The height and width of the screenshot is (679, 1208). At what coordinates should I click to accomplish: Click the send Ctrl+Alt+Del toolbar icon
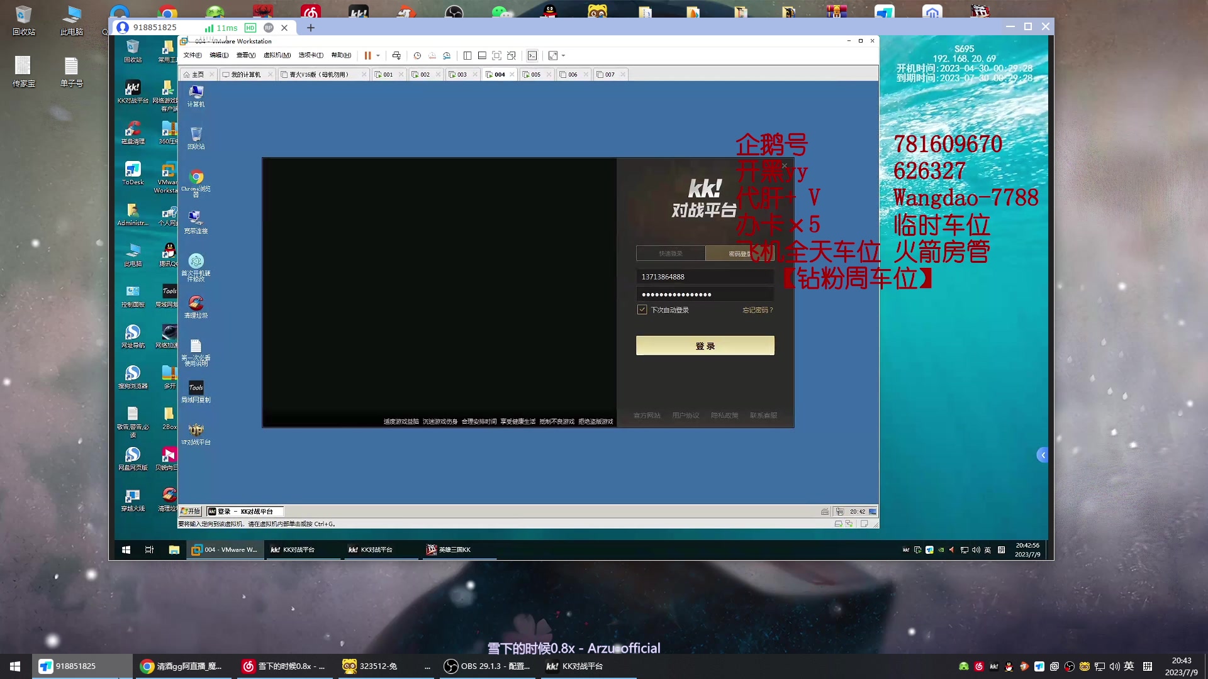click(x=396, y=55)
